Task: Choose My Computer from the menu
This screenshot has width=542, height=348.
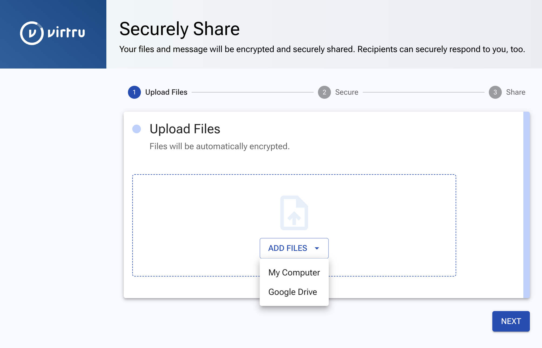Action: point(294,272)
